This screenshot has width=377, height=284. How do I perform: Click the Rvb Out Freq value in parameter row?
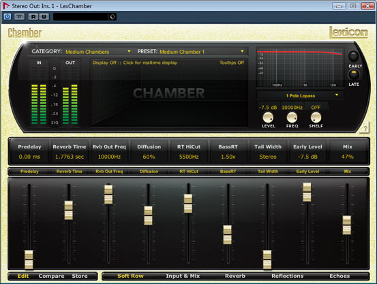[109, 157]
